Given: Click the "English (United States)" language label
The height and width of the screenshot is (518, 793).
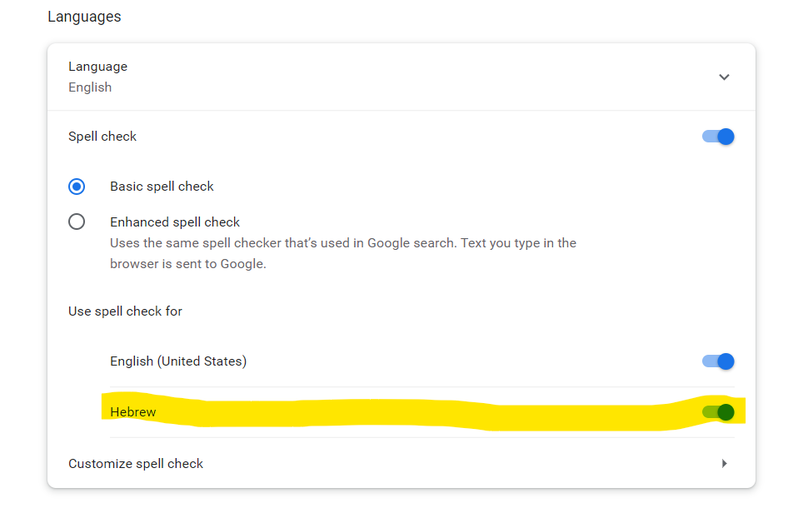Looking at the screenshot, I should [178, 361].
